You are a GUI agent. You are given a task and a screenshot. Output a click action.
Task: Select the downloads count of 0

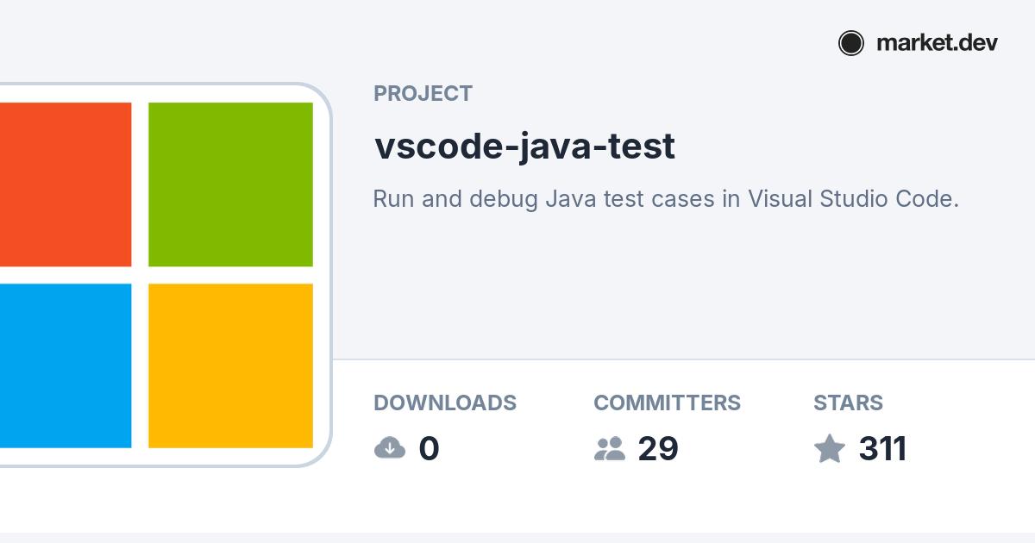point(429,449)
